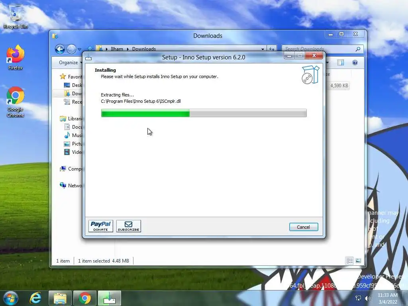Screen dimensions: 408x306
Task: Cancel the Inno Setup installation
Action: coord(303,227)
